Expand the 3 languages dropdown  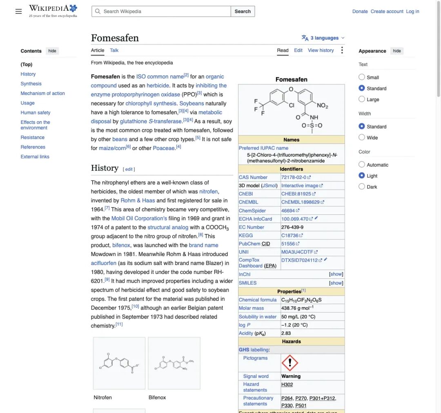point(323,38)
